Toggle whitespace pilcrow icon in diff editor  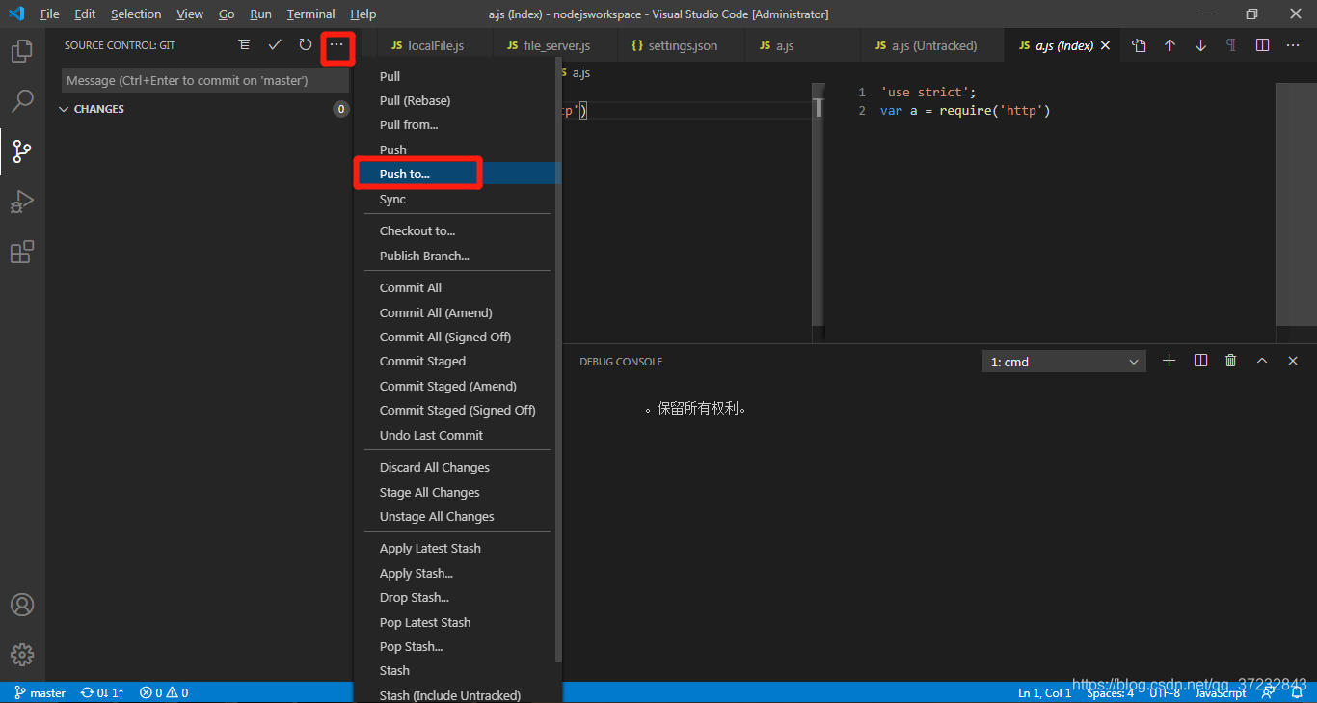click(x=1231, y=45)
